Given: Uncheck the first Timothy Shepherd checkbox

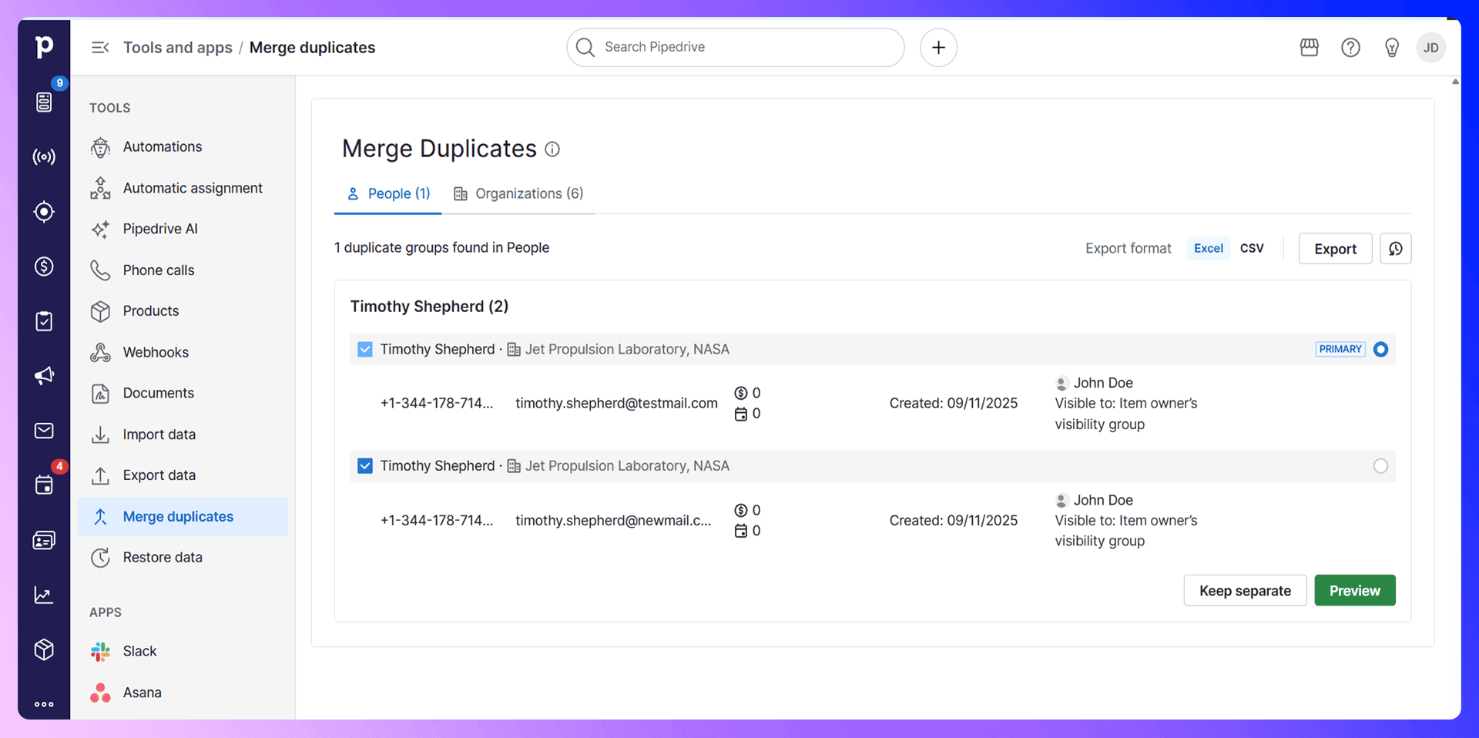Looking at the screenshot, I should pos(365,350).
